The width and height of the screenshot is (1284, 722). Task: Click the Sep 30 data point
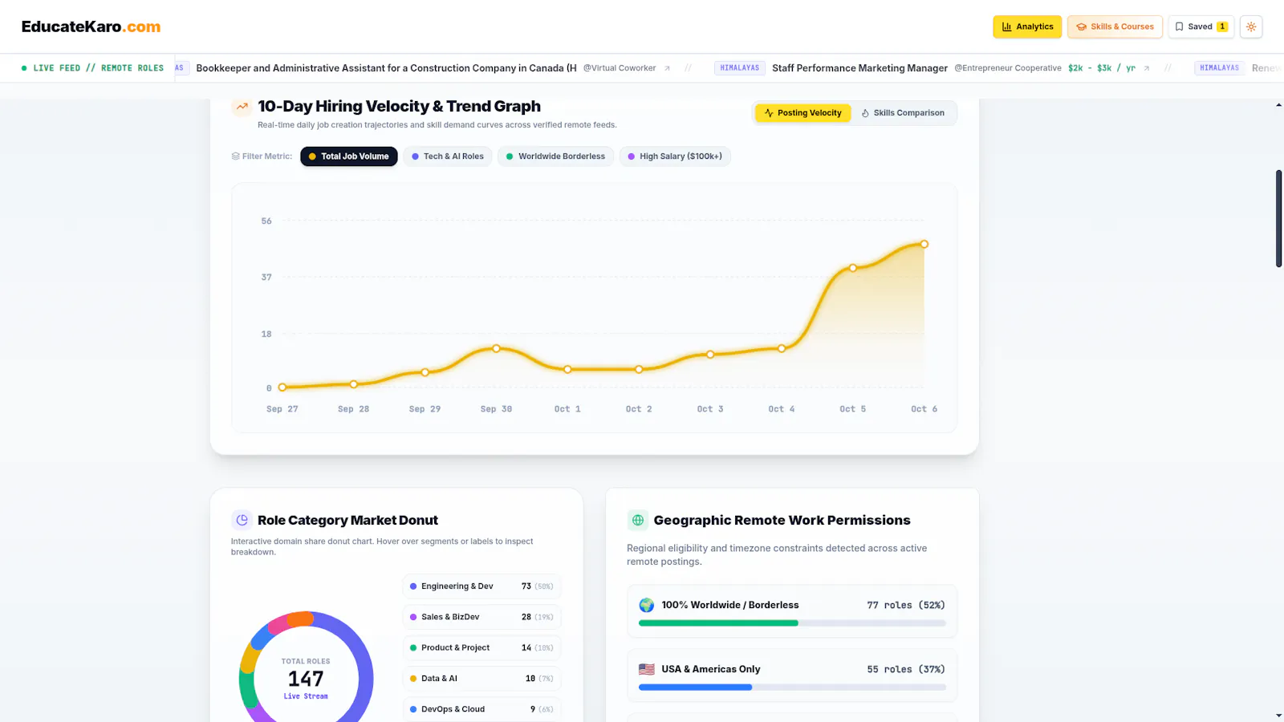[x=497, y=349]
